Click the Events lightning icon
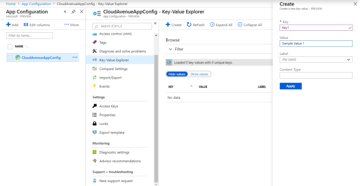 tap(94, 86)
